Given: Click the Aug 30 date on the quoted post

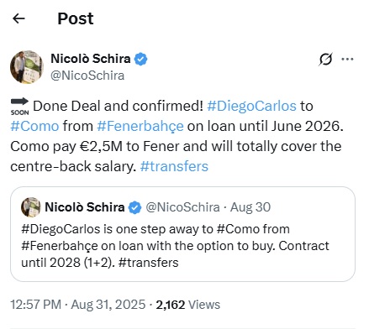Looking at the screenshot, I should point(250,207).
